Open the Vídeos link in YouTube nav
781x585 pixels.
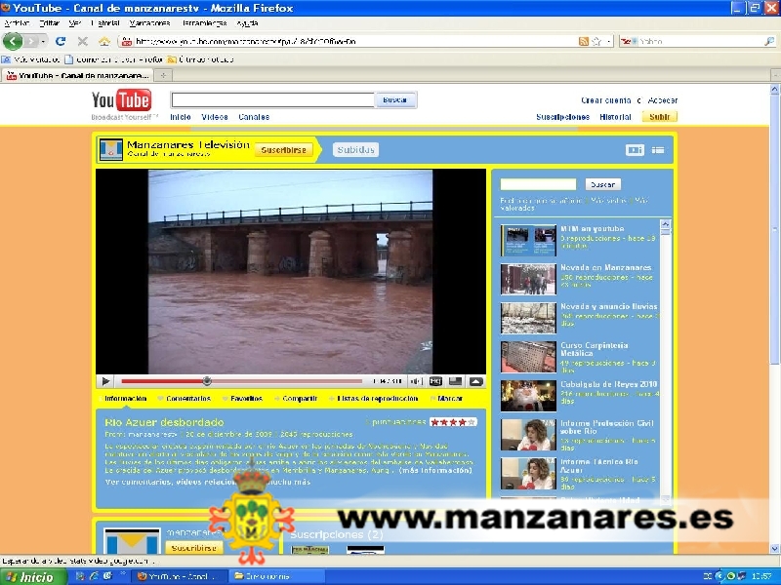pyautogui.click(x=215, y=117)
